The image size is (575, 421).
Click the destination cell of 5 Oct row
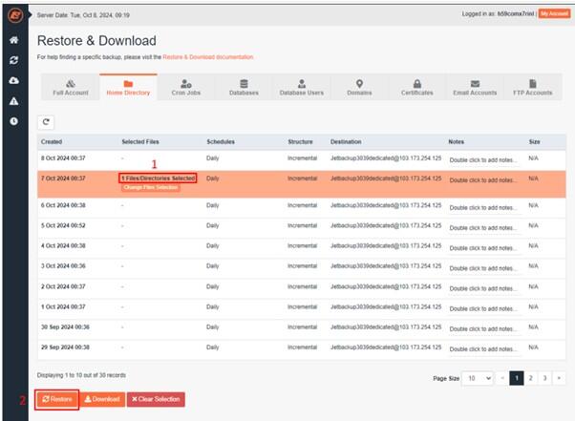click(386, 225)
